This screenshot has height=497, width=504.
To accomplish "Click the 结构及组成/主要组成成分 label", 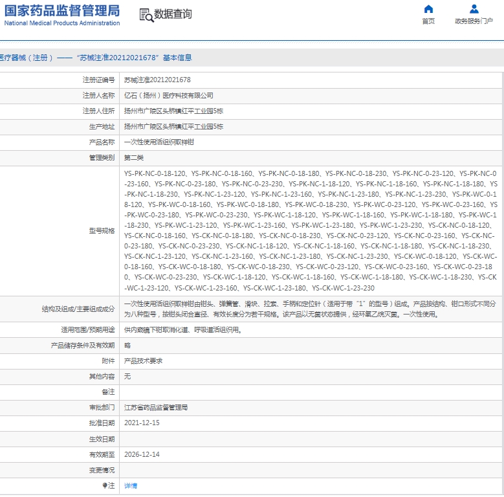I will (x=78, y=309).
